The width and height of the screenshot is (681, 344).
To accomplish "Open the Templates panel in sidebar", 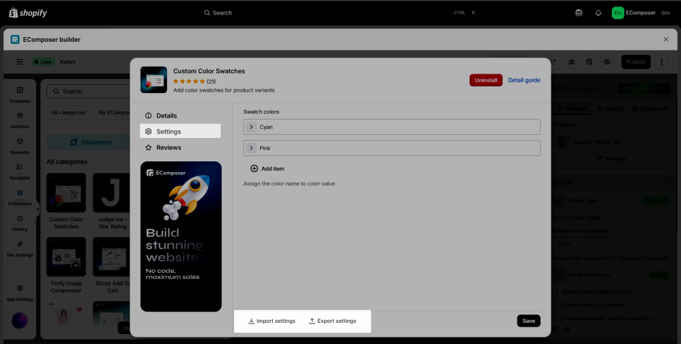I will pos(19,94).
